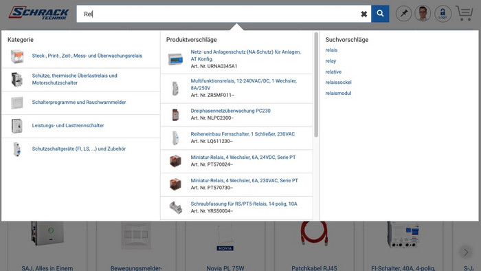Click the Kategorie heading
Viewport: 481px width, 271px height.
(x=21, y=40)
